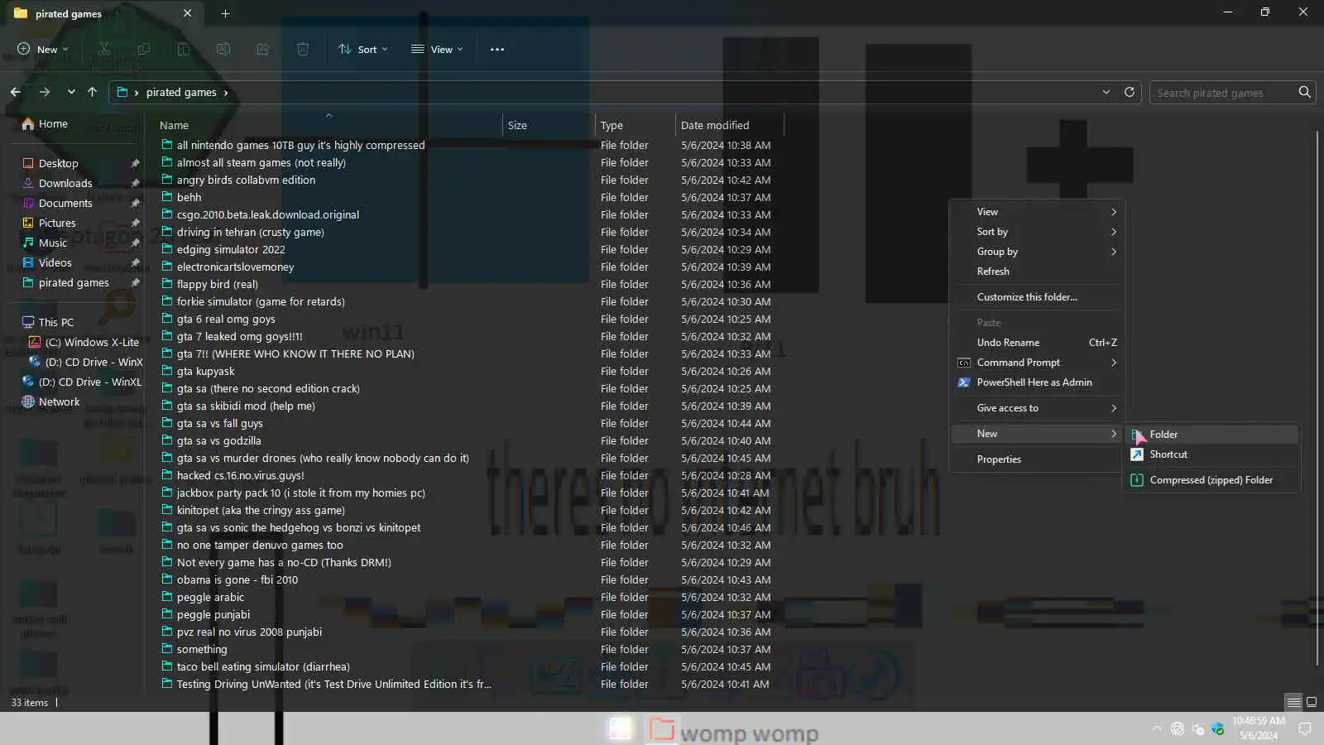
Task: Create a new Folder from the submenu
Action: pyautogui.click(x=1211, y=435)
